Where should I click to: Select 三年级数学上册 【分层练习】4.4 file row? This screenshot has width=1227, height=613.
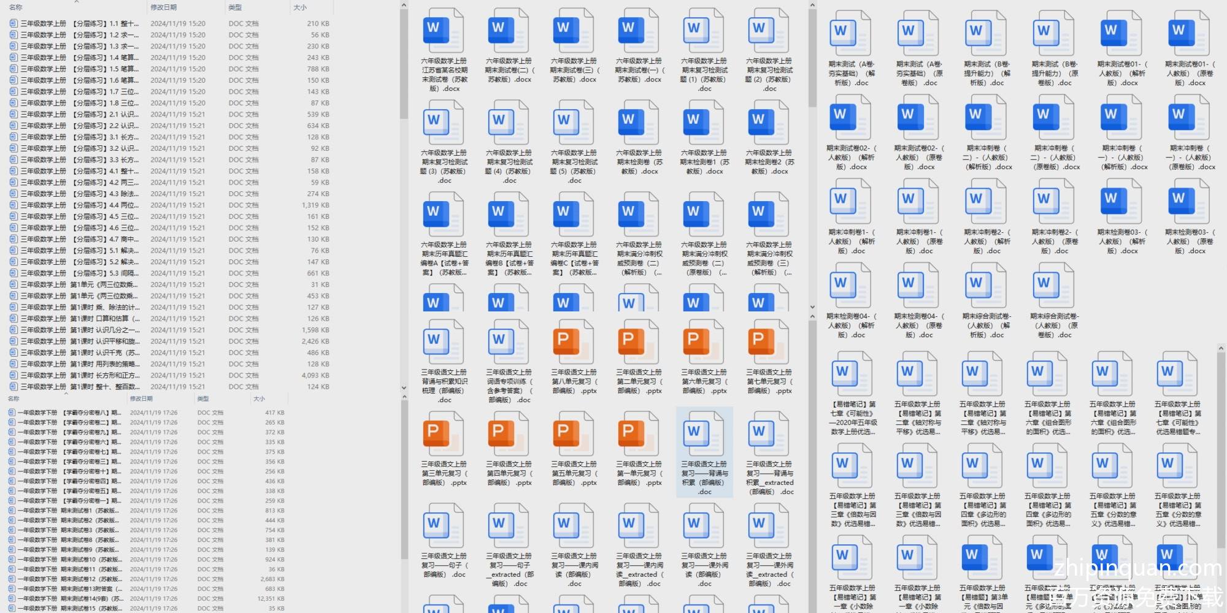[80, 205]
